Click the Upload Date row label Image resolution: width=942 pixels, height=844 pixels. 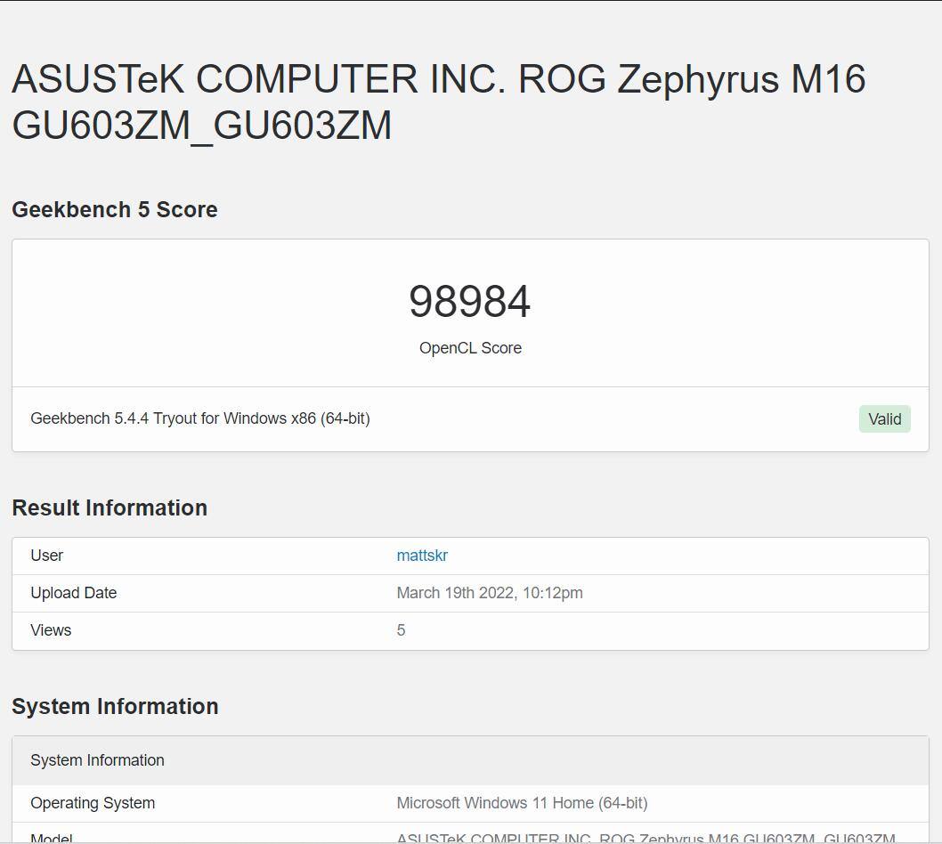coord(74,593)
